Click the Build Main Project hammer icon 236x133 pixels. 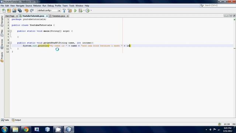tap(64, 11)
